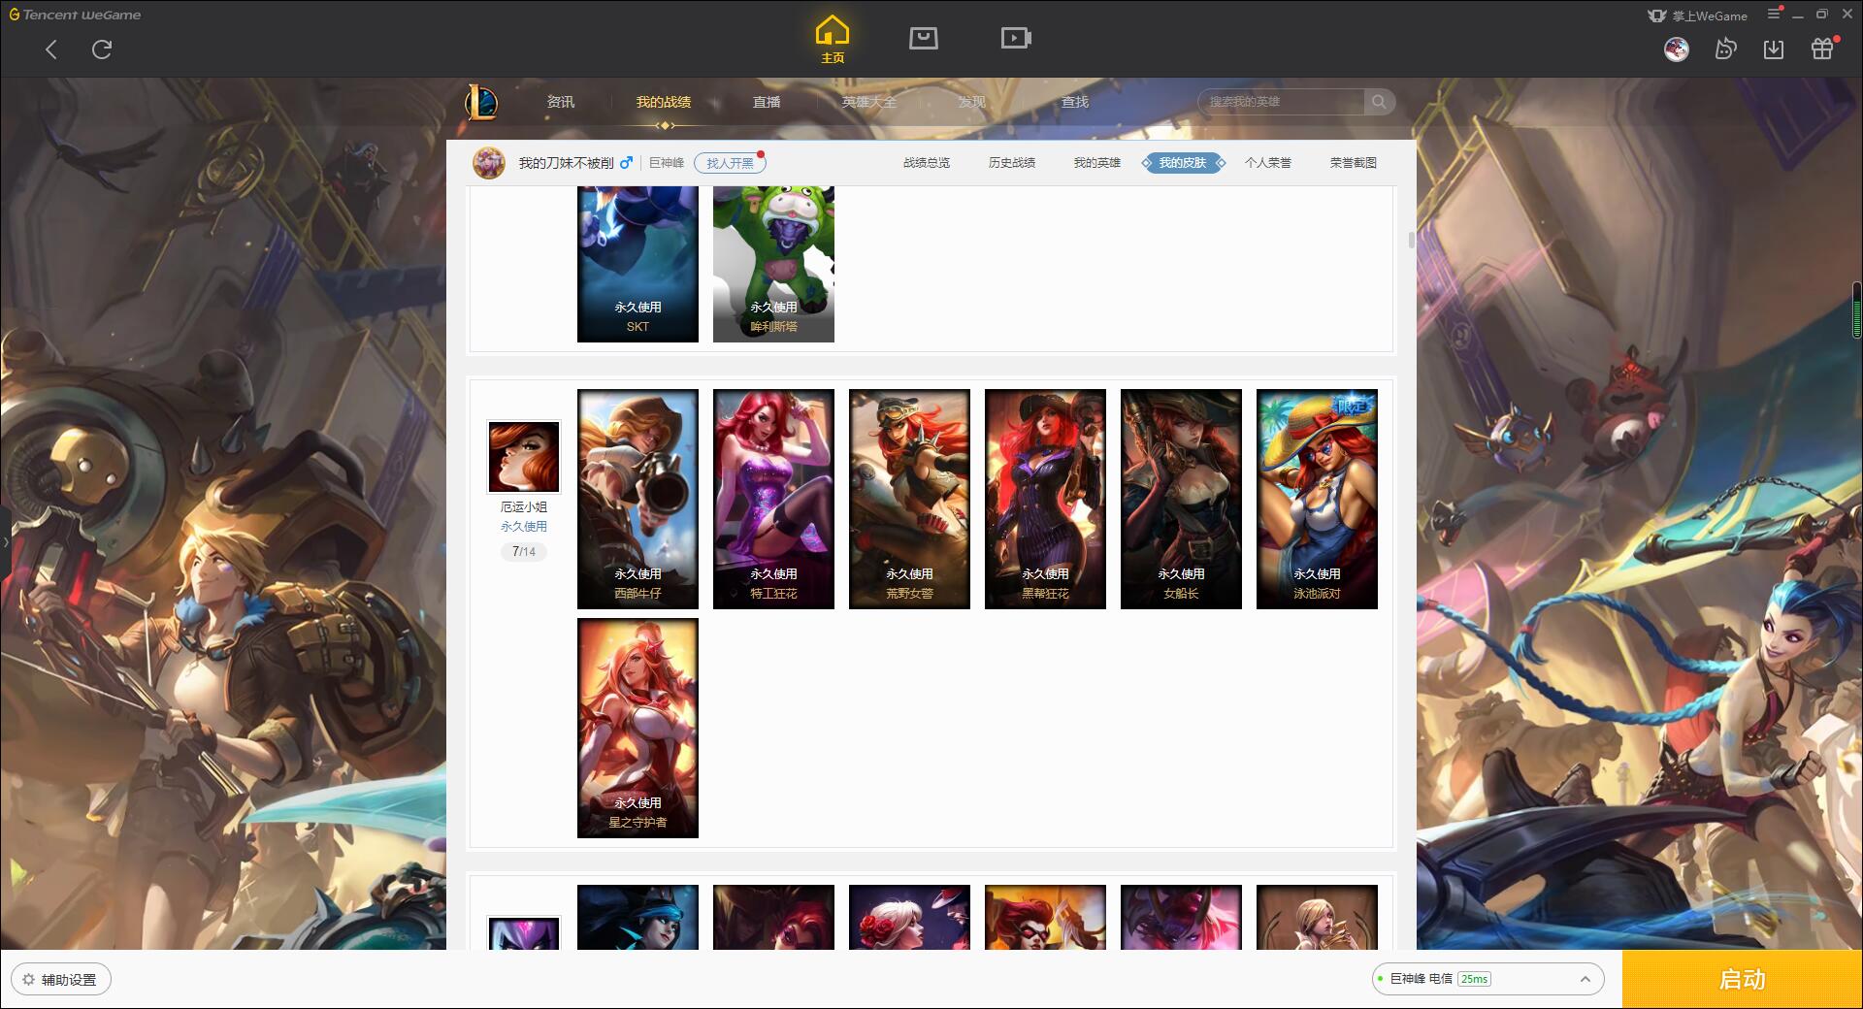Open the 个人荣誉 section
This screenshot has height=1009, width=1863.
(x=1268, y=163)
